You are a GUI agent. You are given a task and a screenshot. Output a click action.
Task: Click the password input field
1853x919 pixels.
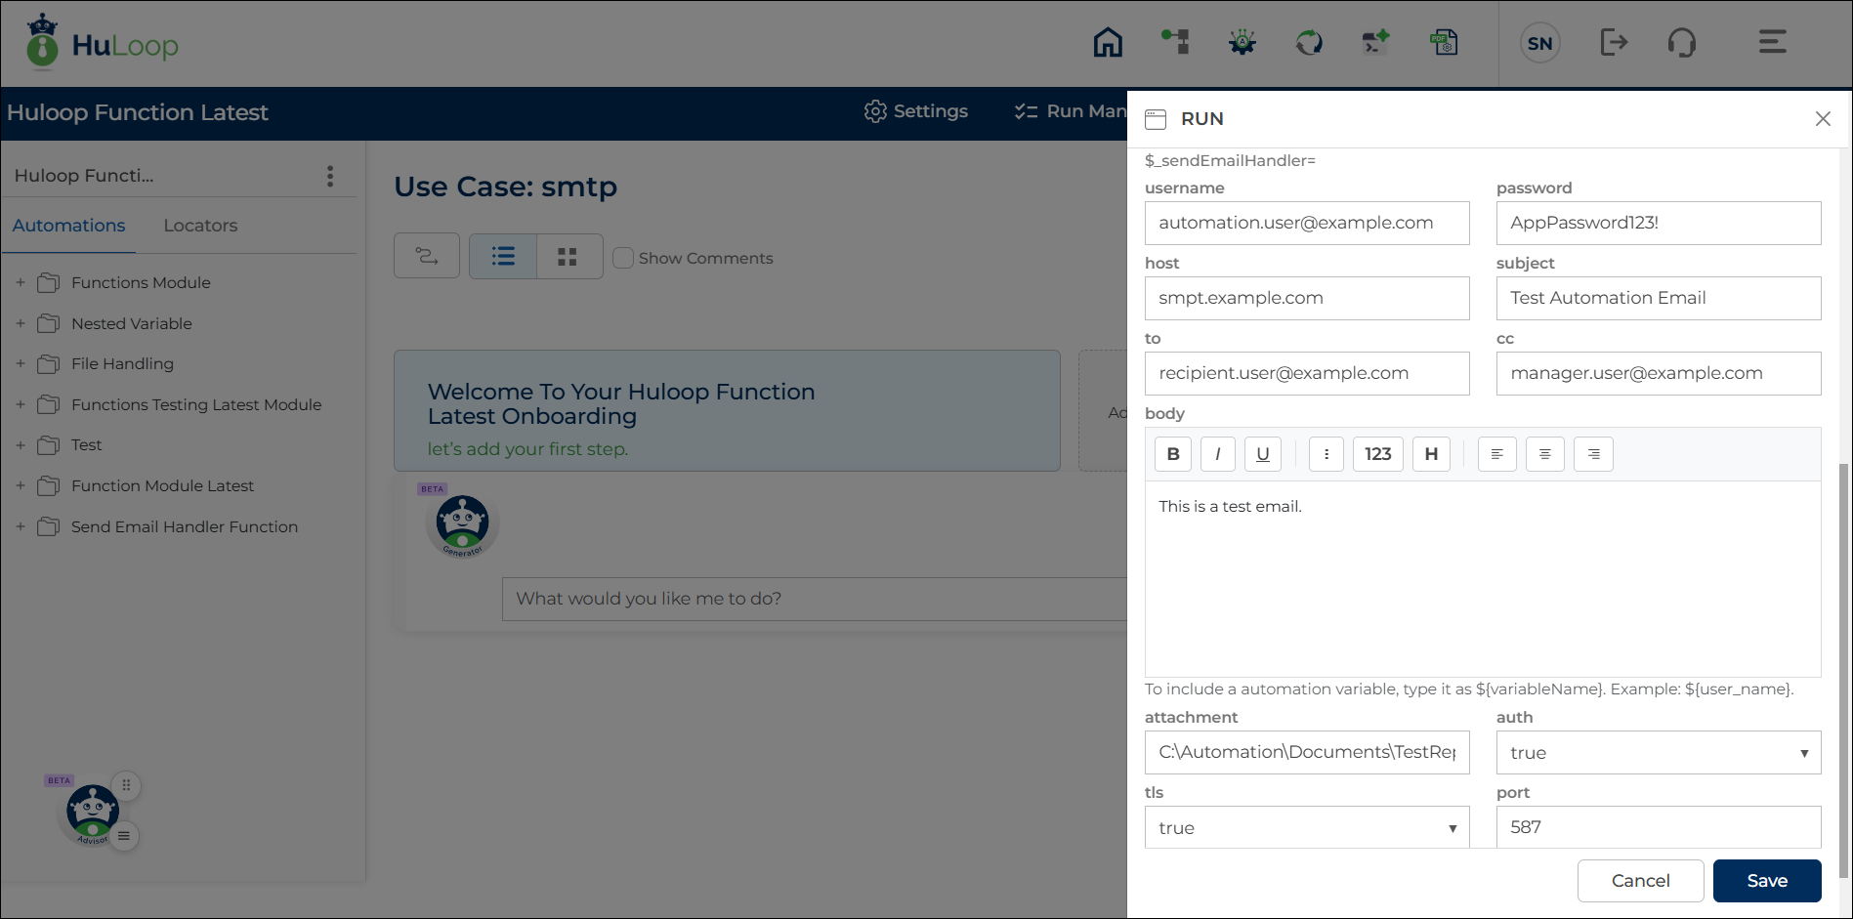(x=1659, y=223)
